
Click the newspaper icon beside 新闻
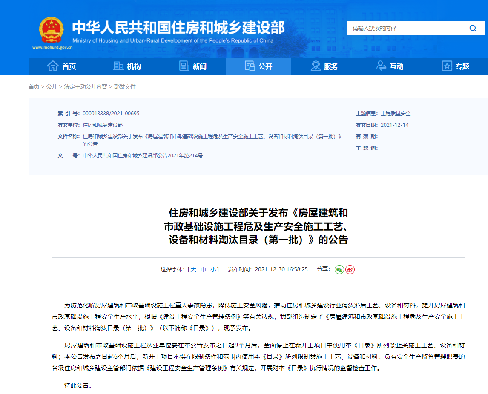pos(184,66)
